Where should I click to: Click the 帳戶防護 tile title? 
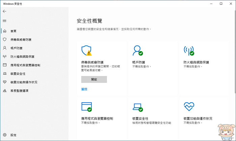click(x=139, y=62)
